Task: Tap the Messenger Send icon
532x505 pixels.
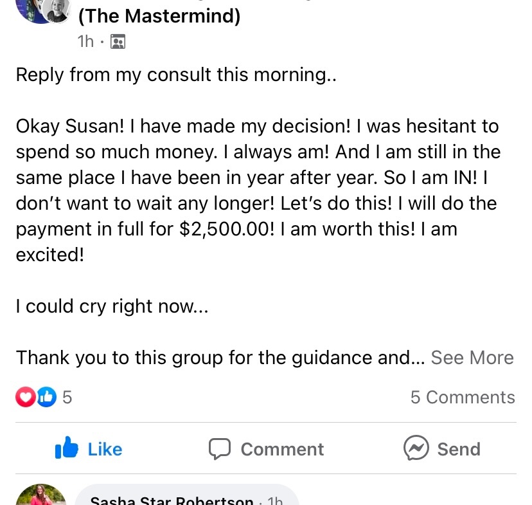Action: pyautogui.click(x=416, y=448)
